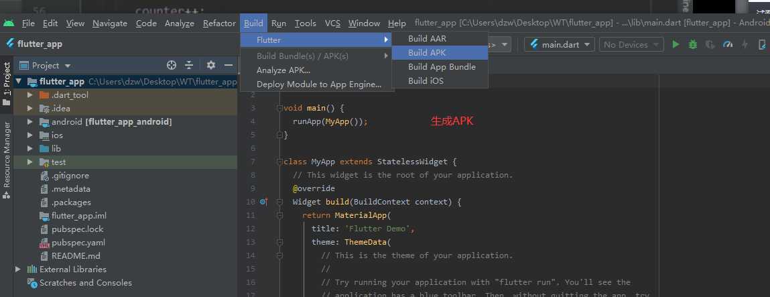Open the VCS menu
The height and width of the screenshot is (297, 770).
(332, 23)
